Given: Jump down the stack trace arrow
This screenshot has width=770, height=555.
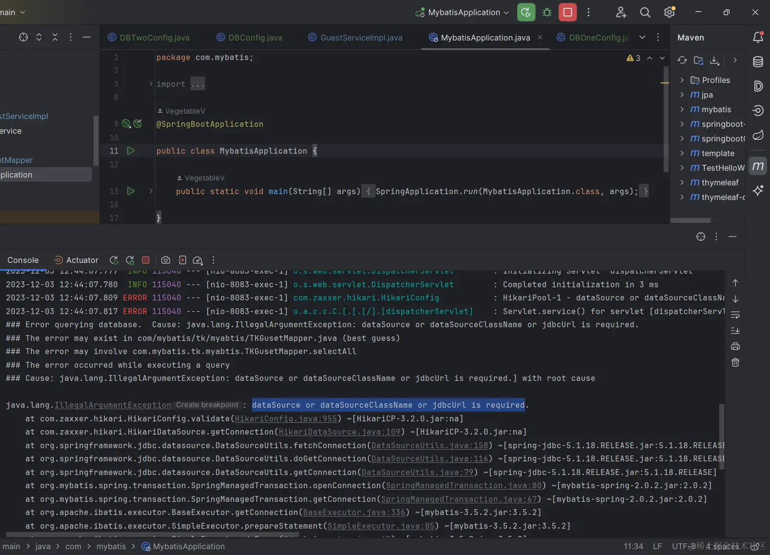Looking at the screenshot, I should [x=735, y=299].
